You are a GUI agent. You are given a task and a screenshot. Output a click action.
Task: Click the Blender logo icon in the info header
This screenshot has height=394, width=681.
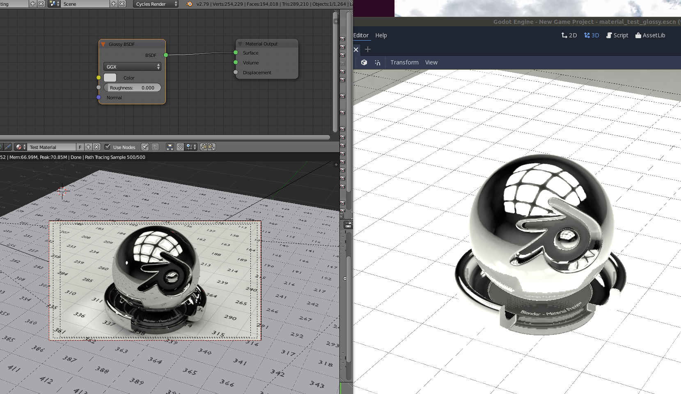(x=189, y=4)
